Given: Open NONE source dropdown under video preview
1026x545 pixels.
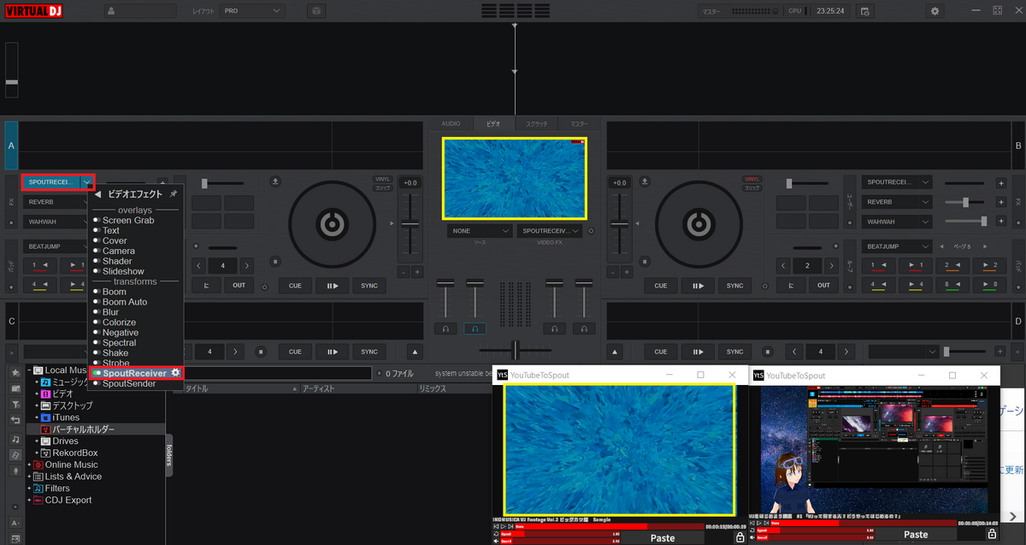Looking at the screenshot, I should click(480, 231).
